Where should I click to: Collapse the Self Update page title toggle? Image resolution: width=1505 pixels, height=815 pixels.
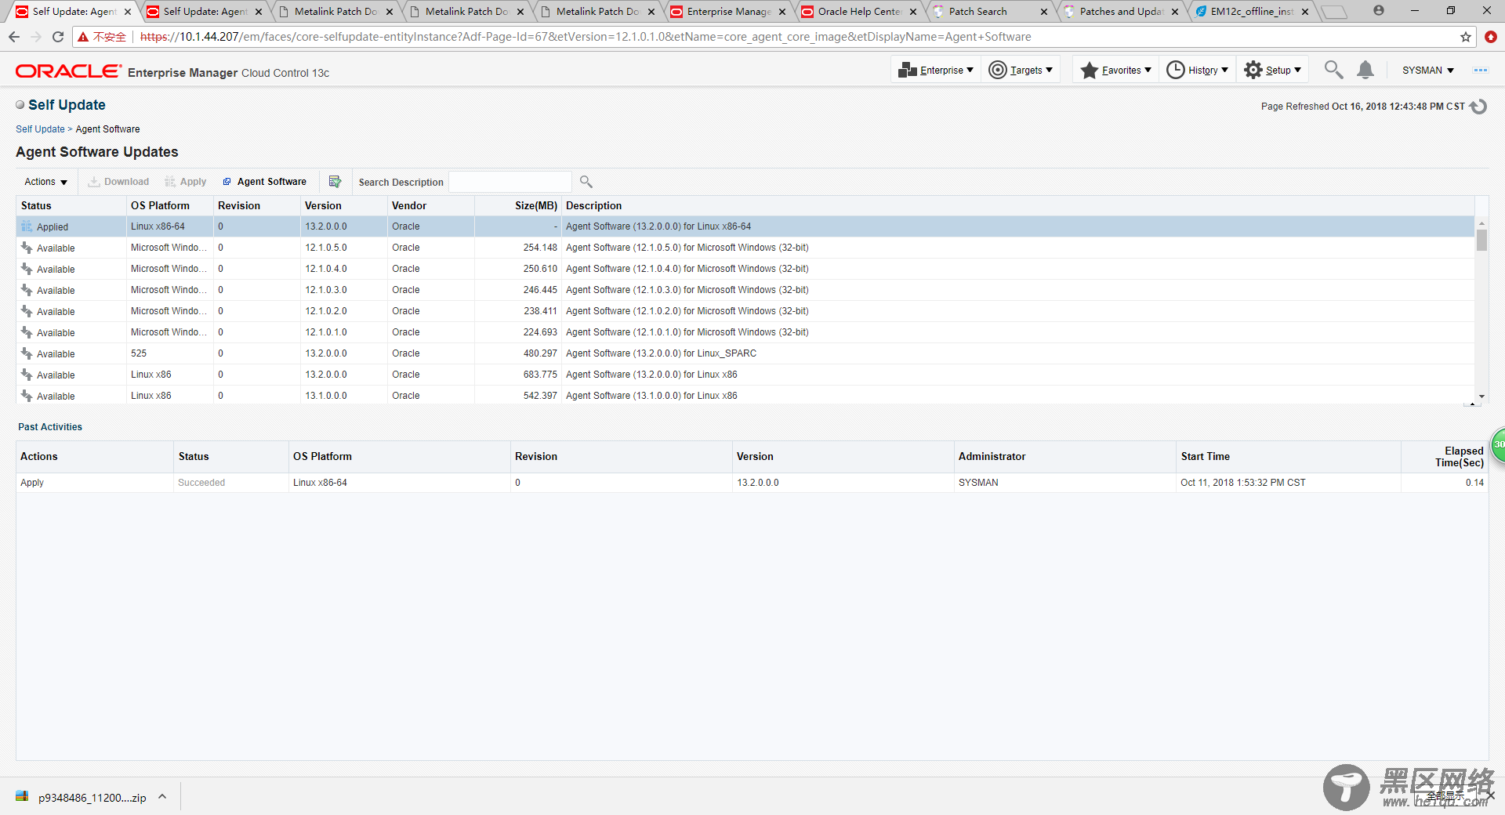(x=20, y=105)
